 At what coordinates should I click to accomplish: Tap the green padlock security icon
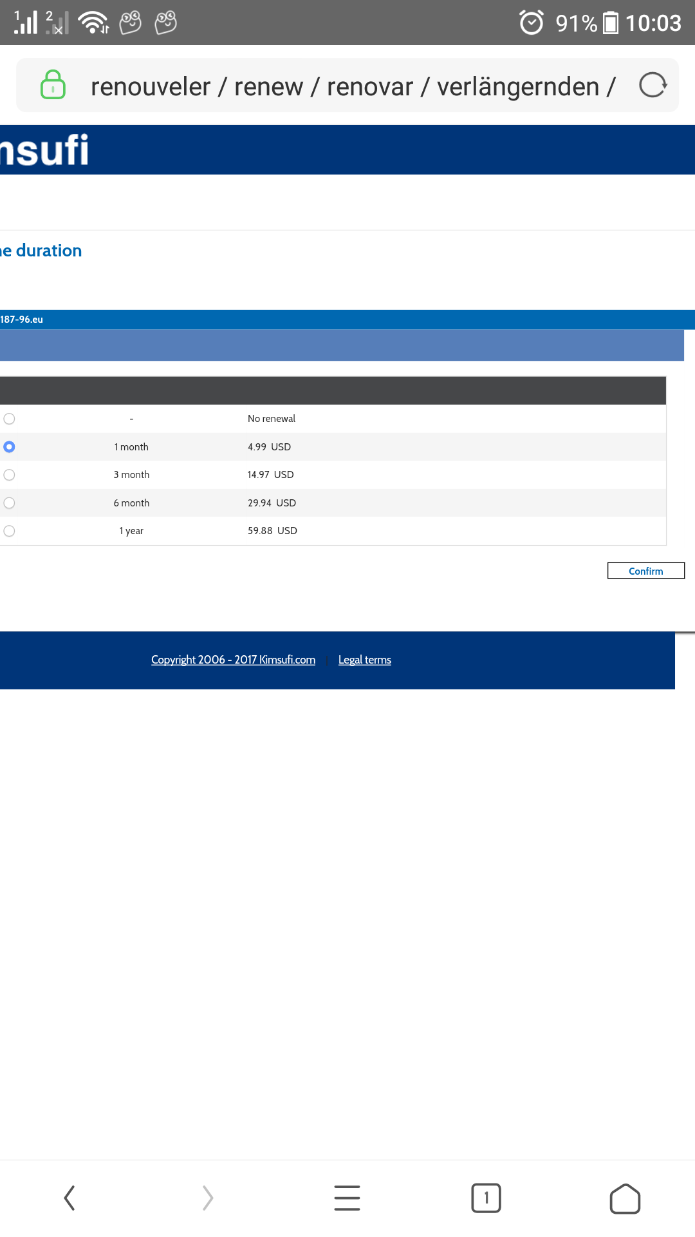click(x=53, y=85)
